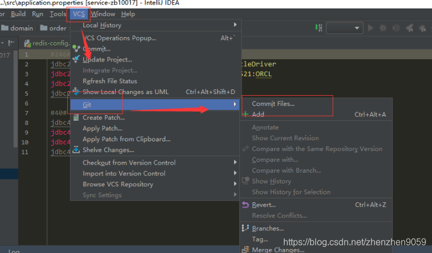Image resolution: width=432 pixels, height=253 pixels.
Task: Choose Revert... in Git submenu
Action: point(316,205)
